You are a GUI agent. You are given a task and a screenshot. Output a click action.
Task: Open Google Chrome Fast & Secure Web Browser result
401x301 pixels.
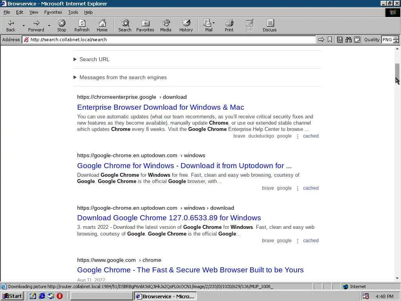(x=190, y=270)
